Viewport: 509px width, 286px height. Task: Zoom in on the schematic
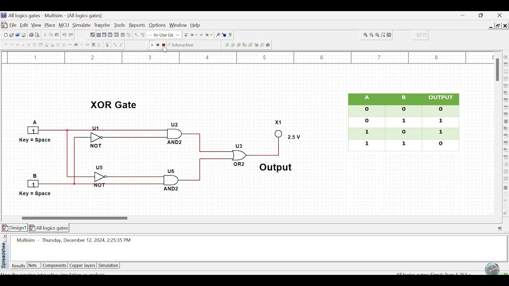click(365, 35)
